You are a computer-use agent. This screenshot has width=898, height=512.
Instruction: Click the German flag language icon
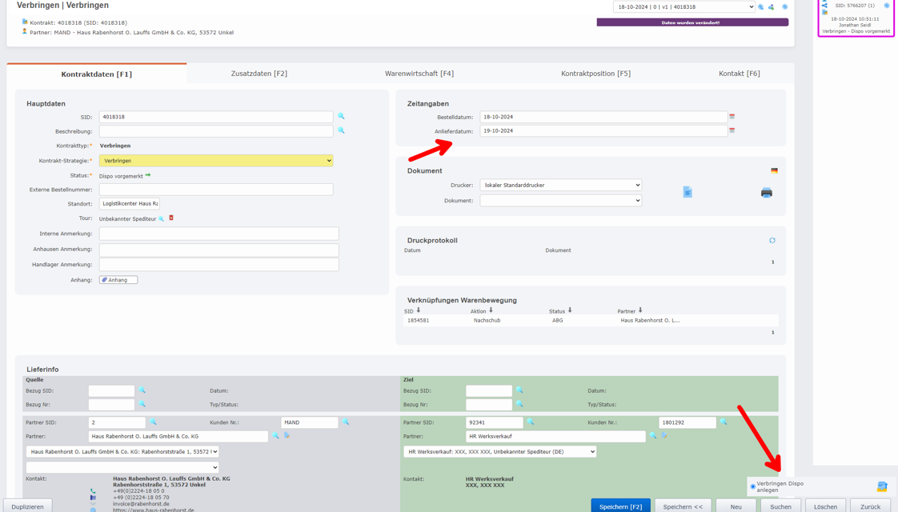click(x=774, y=170)
